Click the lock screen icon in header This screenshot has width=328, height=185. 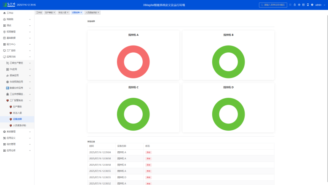295,5
